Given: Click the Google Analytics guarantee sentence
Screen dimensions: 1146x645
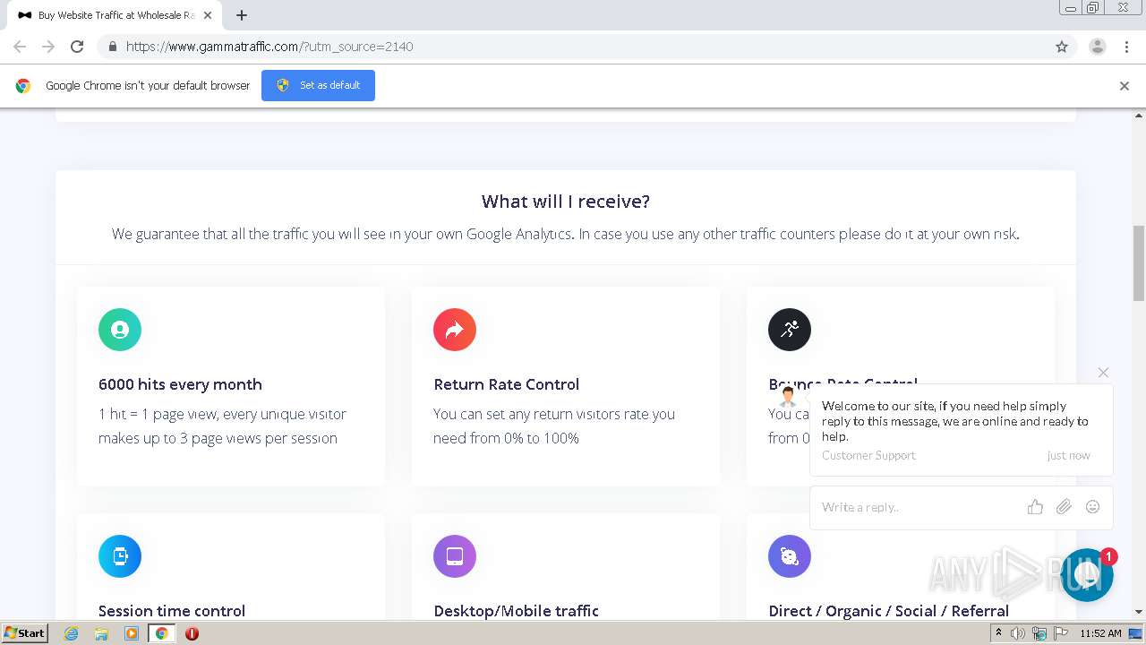Looking at the screenshot, I should [x=566, y=234].
